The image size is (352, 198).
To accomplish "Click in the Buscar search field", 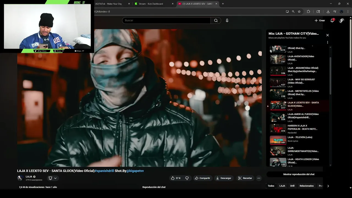I will click(x=166, y=20).
